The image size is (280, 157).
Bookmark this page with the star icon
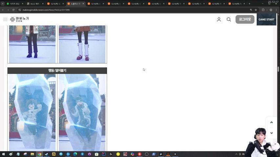[256, 10]
